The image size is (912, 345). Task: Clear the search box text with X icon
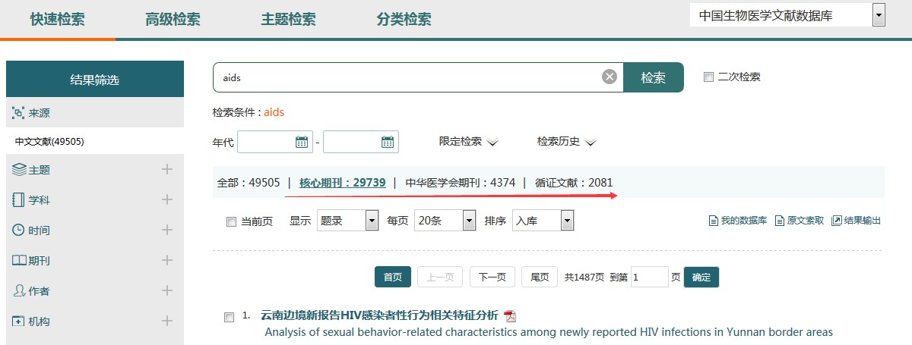[610, 77]
